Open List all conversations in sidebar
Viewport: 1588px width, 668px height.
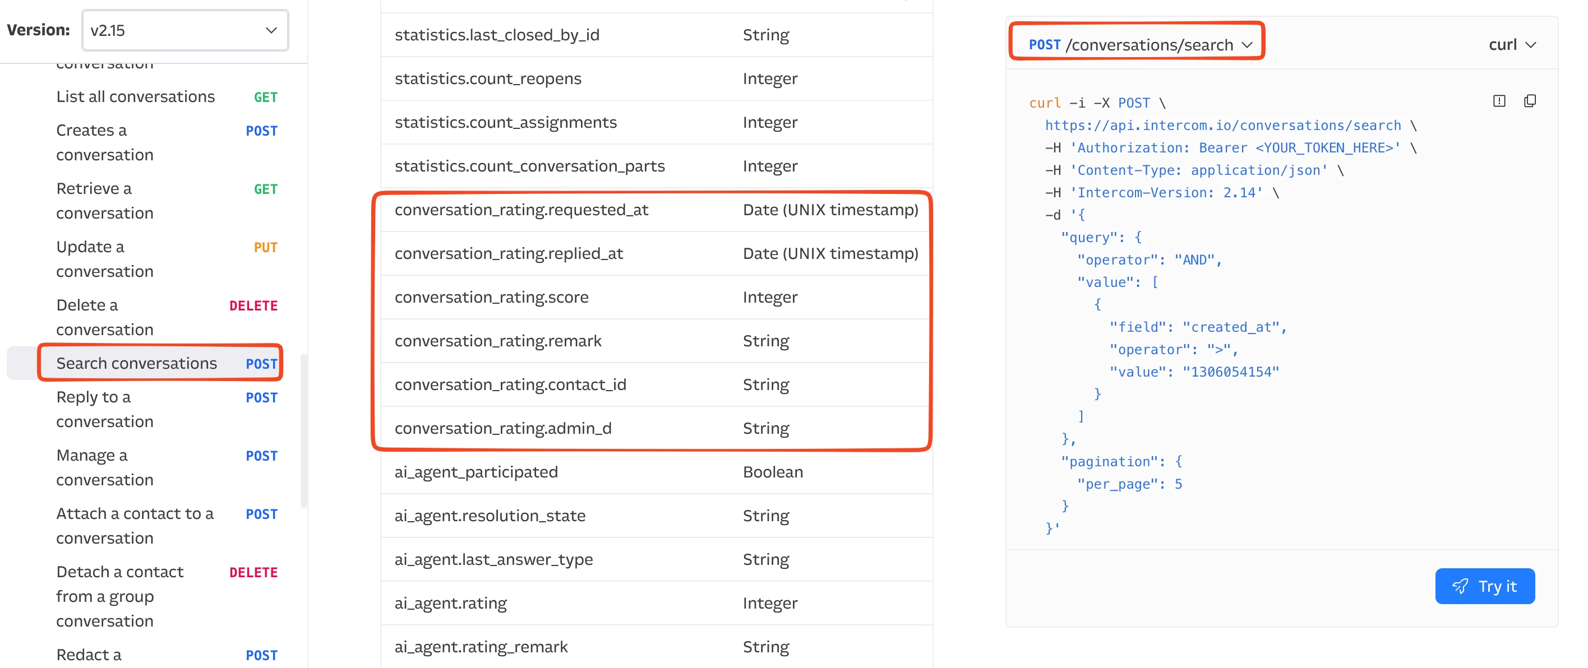(136, 97)
